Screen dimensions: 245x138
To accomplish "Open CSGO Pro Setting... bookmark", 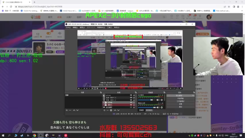I will tap(29, 11).
